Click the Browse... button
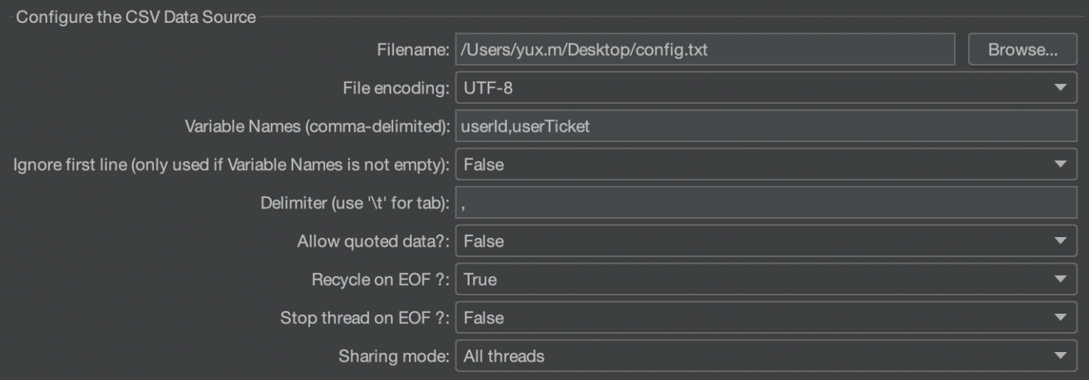Screen dimensions: 1089x380 pyautogui.click(x=1023, y=50)
